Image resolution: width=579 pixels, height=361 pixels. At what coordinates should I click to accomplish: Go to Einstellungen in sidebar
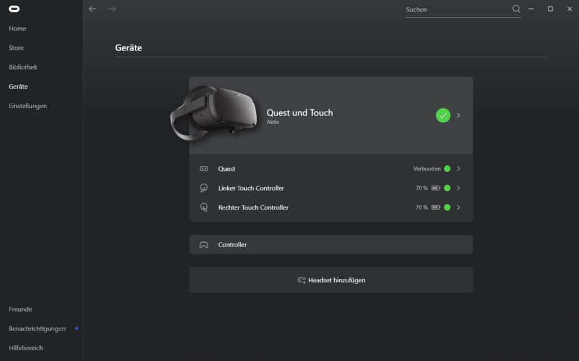pos(28,106)
